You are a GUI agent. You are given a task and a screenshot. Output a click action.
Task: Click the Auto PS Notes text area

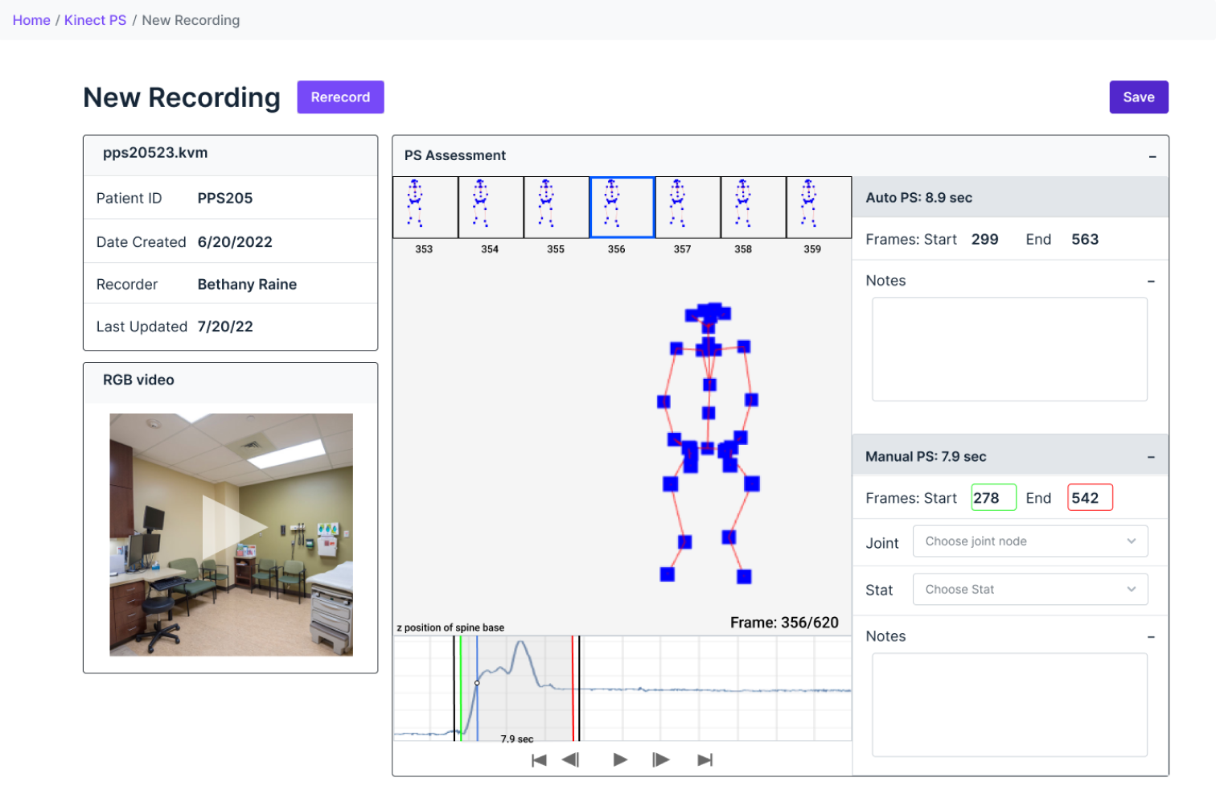tap(1009, 349)
